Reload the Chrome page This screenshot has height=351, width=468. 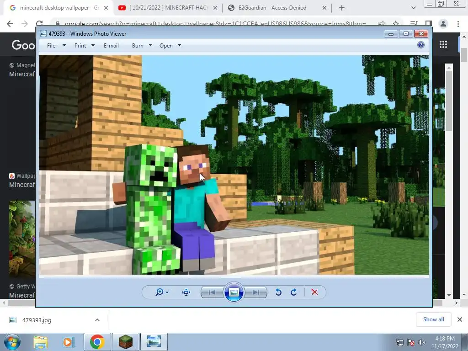coord(39,24)
